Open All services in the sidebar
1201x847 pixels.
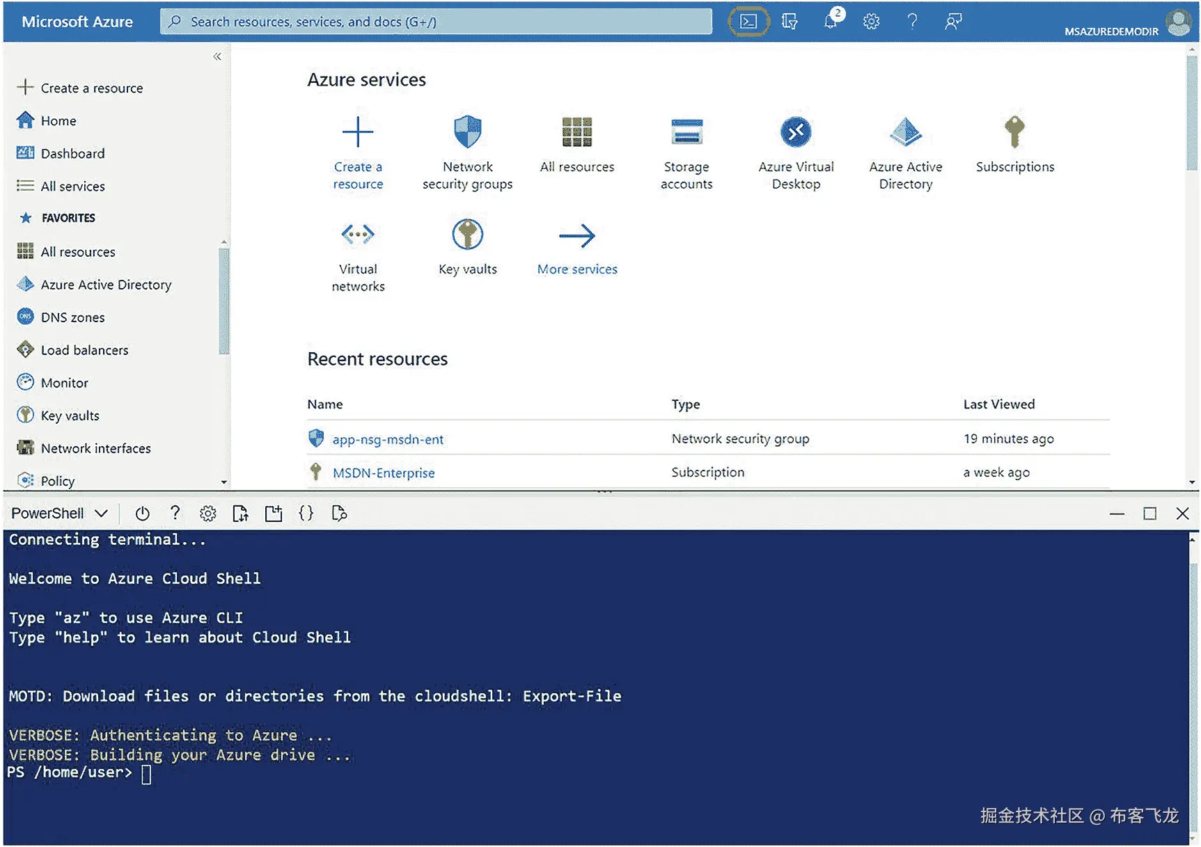tap(61, 186)
